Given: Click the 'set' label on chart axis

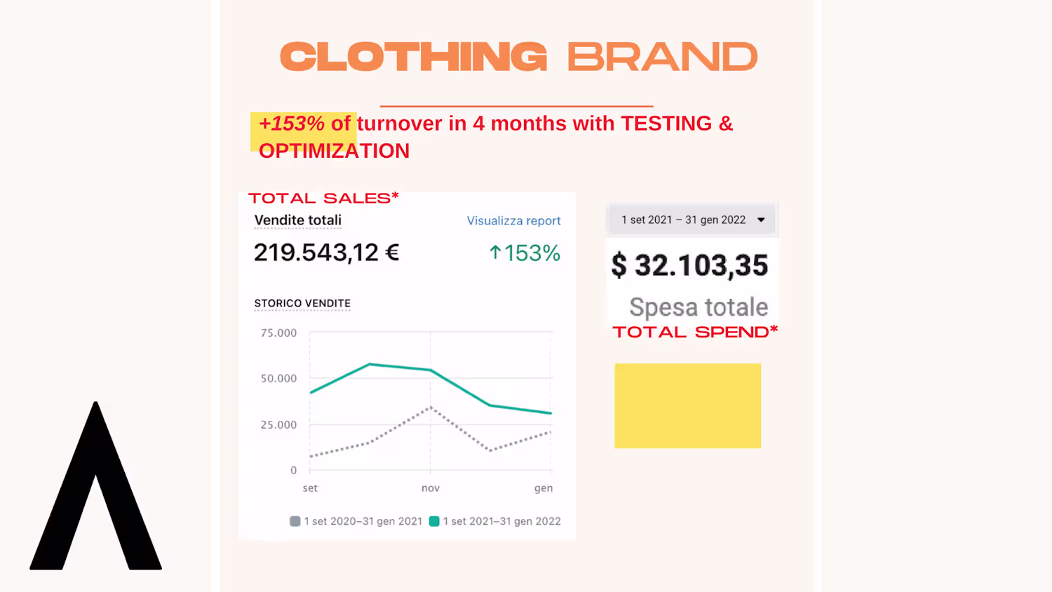Looking at the screenshot, I should click(x=310, y=488).
